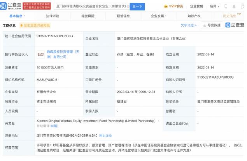Click the 纠错 correction link
247x161 pixels.
(x=54, y=126)
